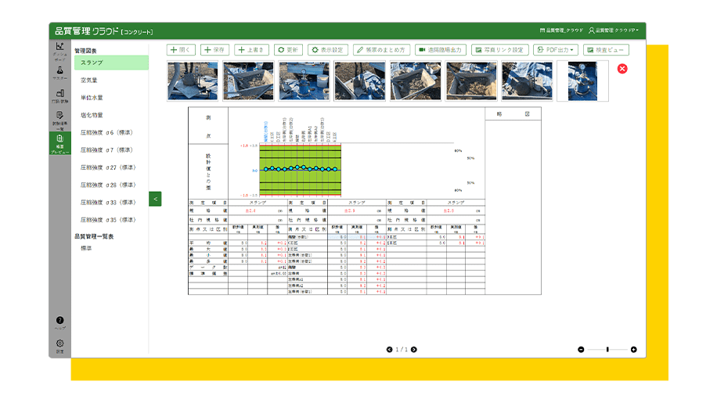Screen dimensions: 717x403
Task: Collapse the side panel with green arrow
Action: [x=155, y=199]
